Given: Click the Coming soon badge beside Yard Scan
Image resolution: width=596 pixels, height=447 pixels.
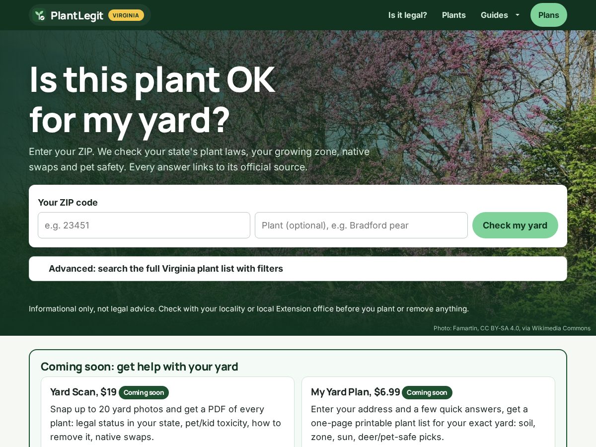Looking at the screenshot, I should coord(144,392).
